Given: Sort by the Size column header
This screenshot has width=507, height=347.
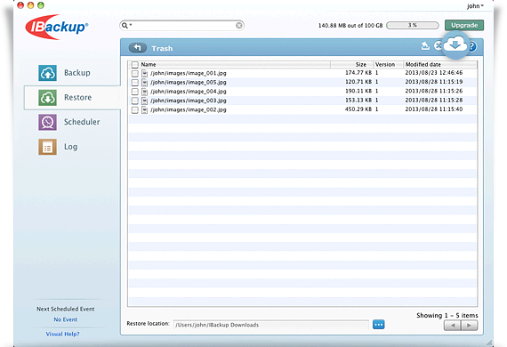Looking at the screenshot, I should (x=352, y=64).
